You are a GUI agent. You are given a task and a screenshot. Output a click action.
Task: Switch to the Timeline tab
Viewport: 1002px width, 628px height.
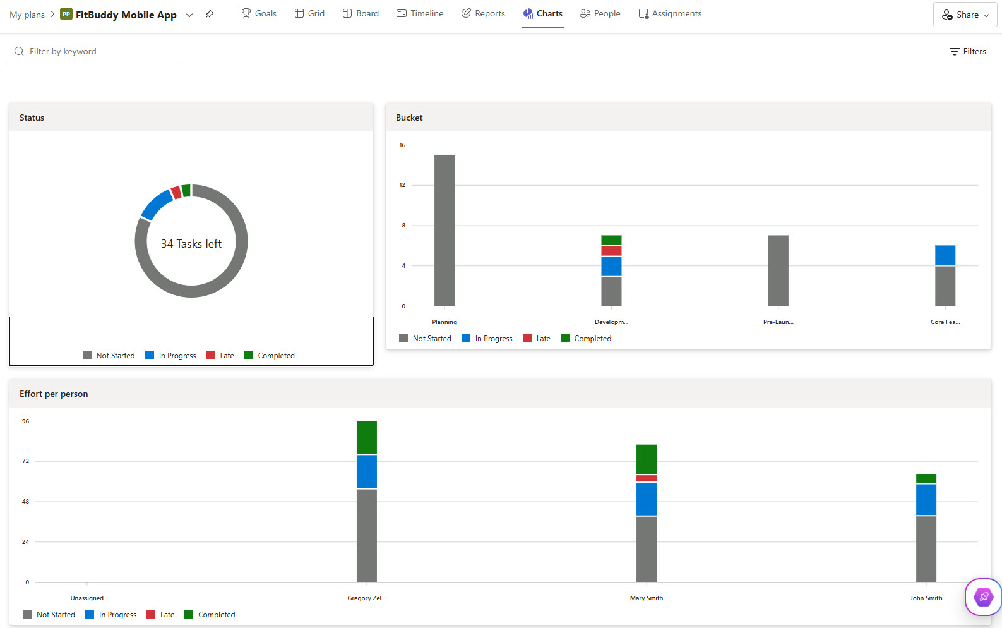(x=420, y=14)
